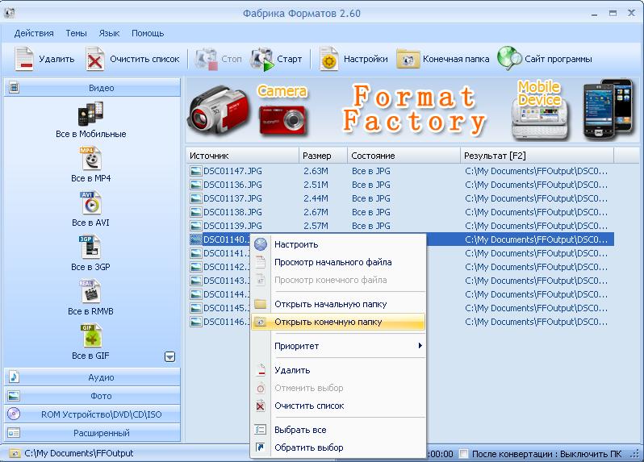Click the Сайт программы globe icon
The image size is (644, 462).
(509, 58)
